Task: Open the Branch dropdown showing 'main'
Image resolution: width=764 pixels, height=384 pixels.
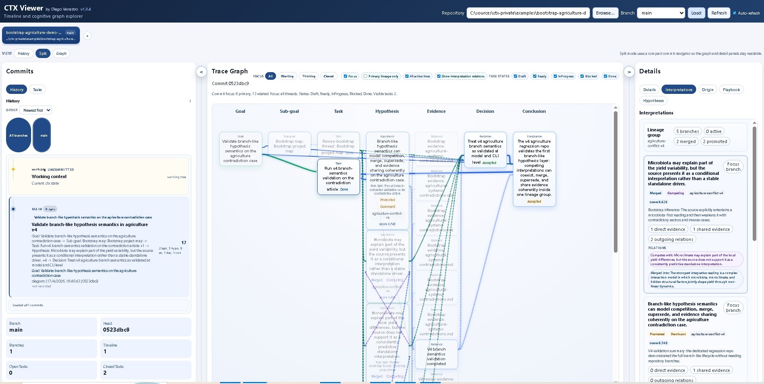Action: 661,12
